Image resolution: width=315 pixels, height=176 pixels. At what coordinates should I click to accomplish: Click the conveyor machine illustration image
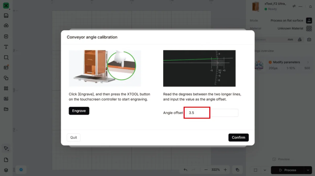[x=105, y=68]
